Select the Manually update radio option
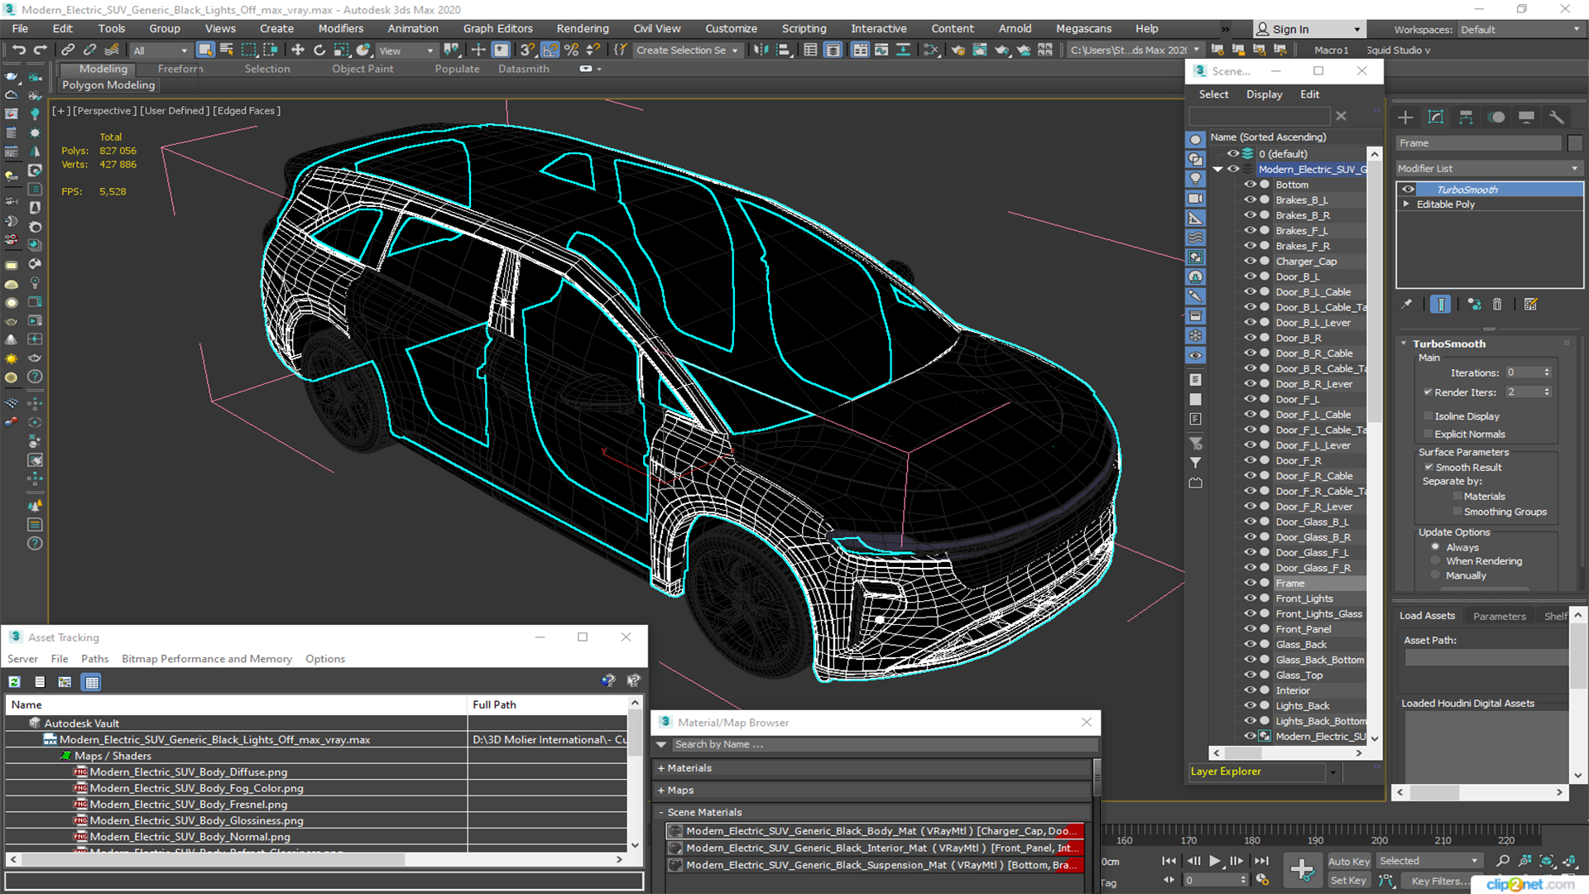1589x894 pixels. tap(1436, 575)
